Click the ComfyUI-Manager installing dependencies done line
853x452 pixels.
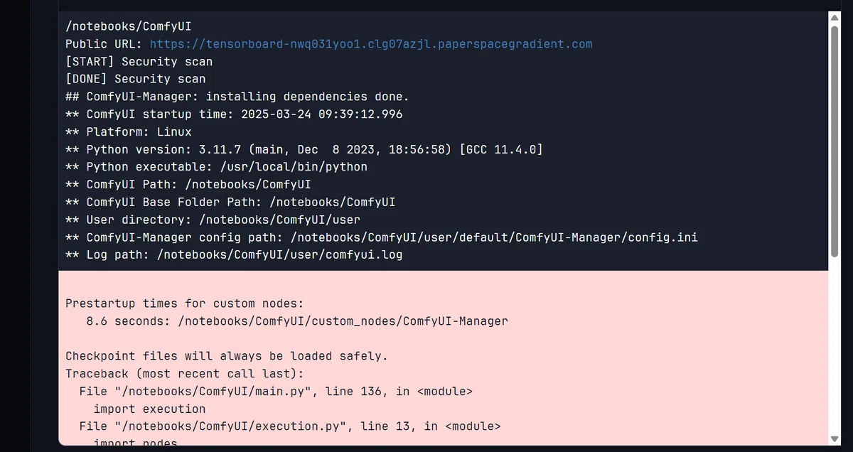tap(237, 97)
